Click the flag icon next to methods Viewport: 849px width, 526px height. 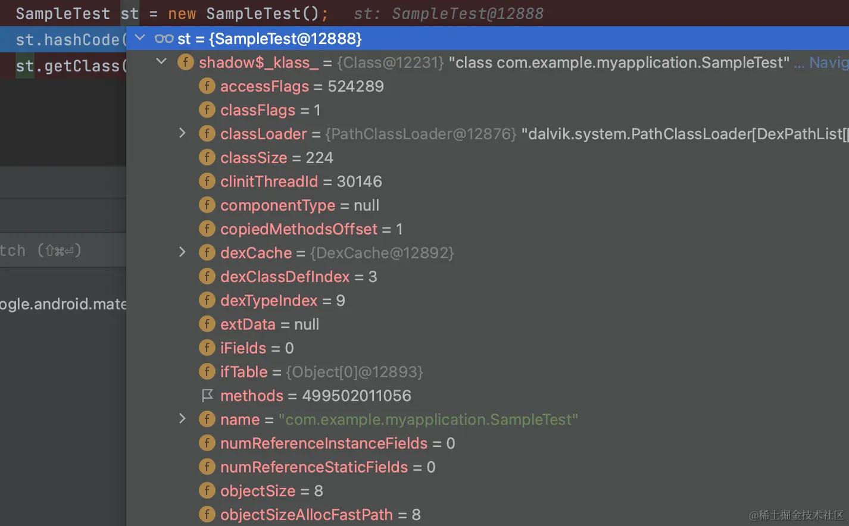[x=207, y=395]
